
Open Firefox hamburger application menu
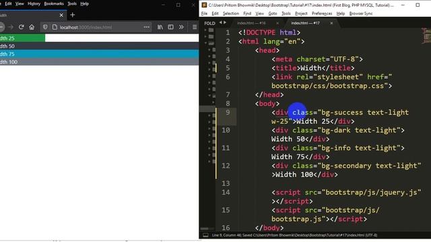click(x=195, y=27)
